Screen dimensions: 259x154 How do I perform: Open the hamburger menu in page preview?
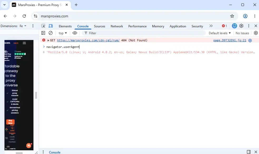(x=24, y=43)
